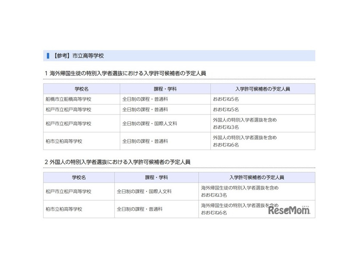Click section 1 title about 海外帰国生徒
The width and height of the screenshot is (356, 267).
125,74
